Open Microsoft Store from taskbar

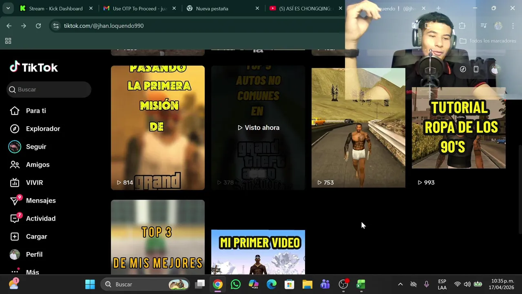coord(290,284)
